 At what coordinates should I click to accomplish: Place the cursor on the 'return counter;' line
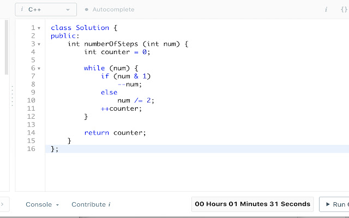click(115, 133)
